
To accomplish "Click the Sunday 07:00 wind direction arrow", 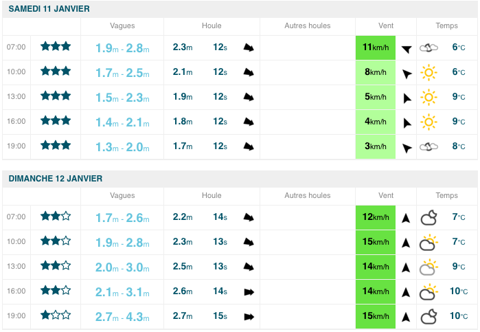I will point(406,218).
